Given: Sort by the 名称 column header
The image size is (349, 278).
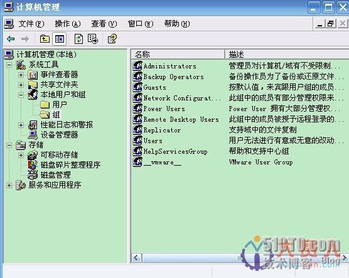Looking at the screenshot, I should pos(178,55).
